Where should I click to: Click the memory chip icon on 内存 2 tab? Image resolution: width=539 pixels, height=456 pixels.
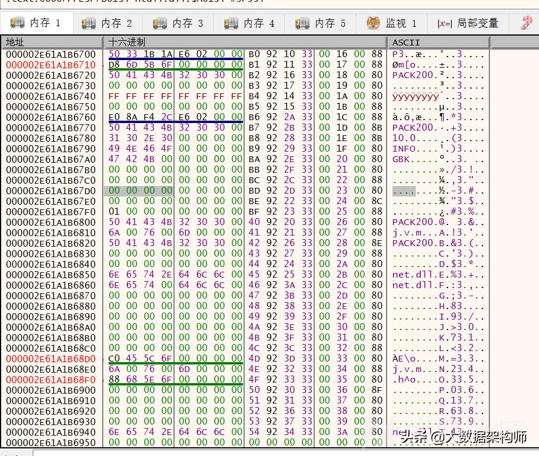(89, 23)
